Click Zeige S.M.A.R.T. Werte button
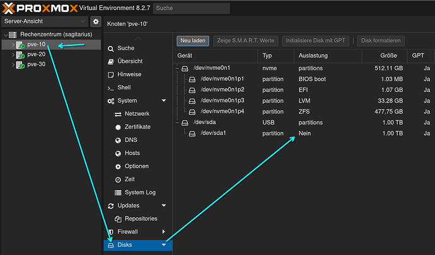 point(245,41)
